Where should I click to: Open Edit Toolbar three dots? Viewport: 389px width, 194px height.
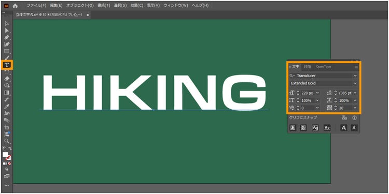click(7, 185)
